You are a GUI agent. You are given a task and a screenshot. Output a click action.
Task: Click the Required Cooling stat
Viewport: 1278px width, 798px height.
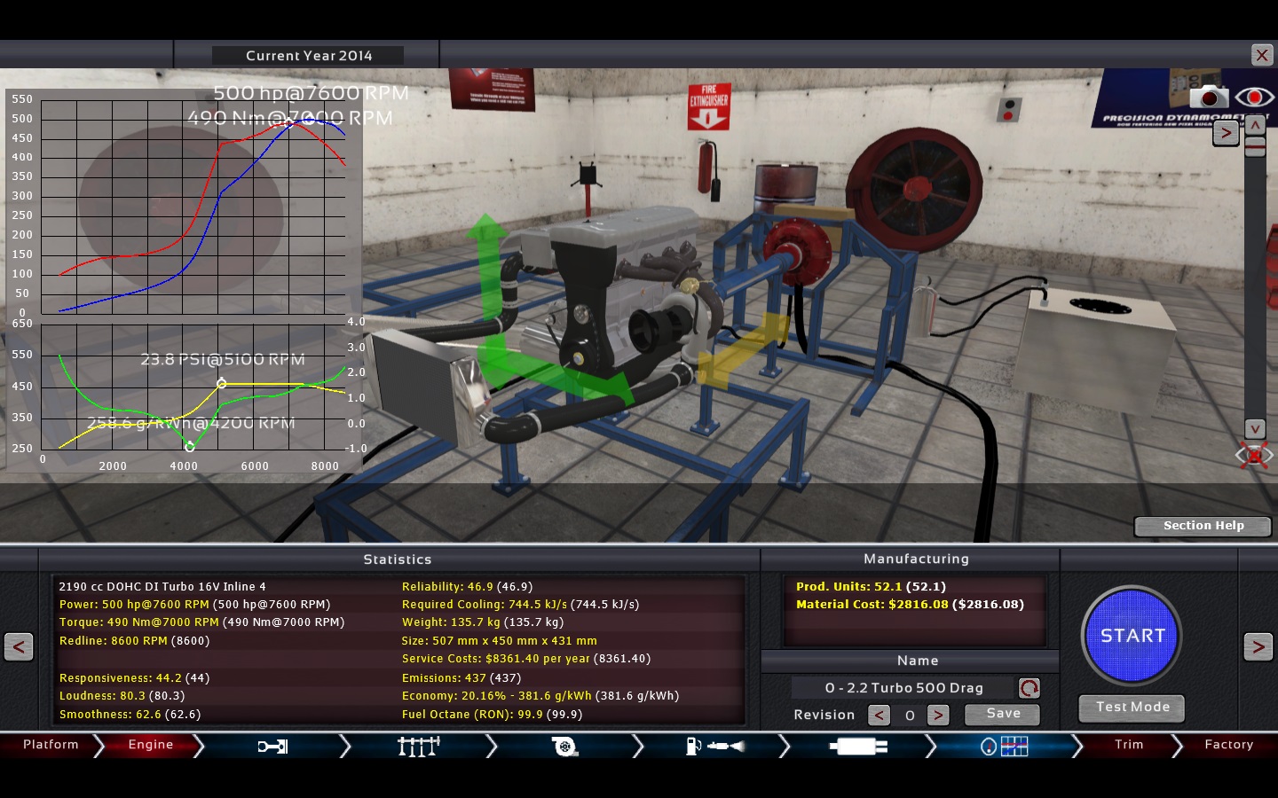520,605
